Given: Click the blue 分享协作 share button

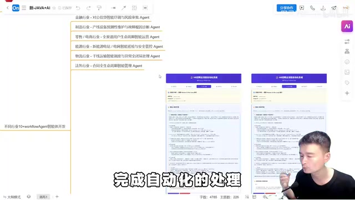Looking at the screenshot, I should 286,8.
